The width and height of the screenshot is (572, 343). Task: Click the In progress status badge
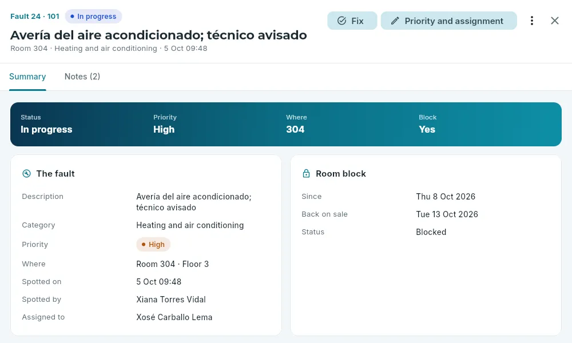click(93, 17)
